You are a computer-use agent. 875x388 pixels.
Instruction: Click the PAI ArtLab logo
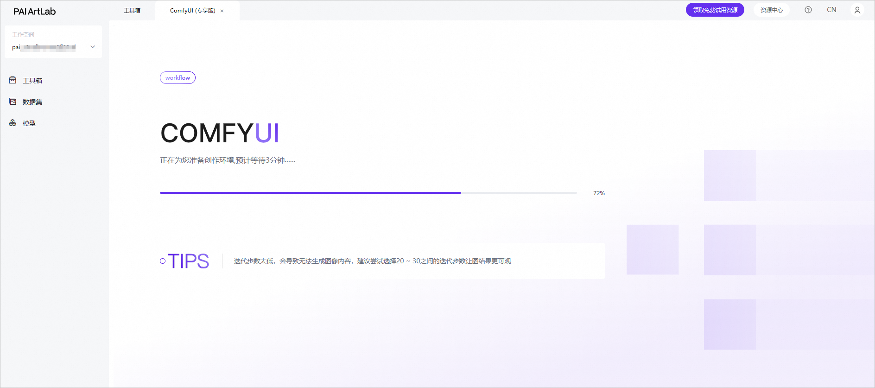(34, 12)
